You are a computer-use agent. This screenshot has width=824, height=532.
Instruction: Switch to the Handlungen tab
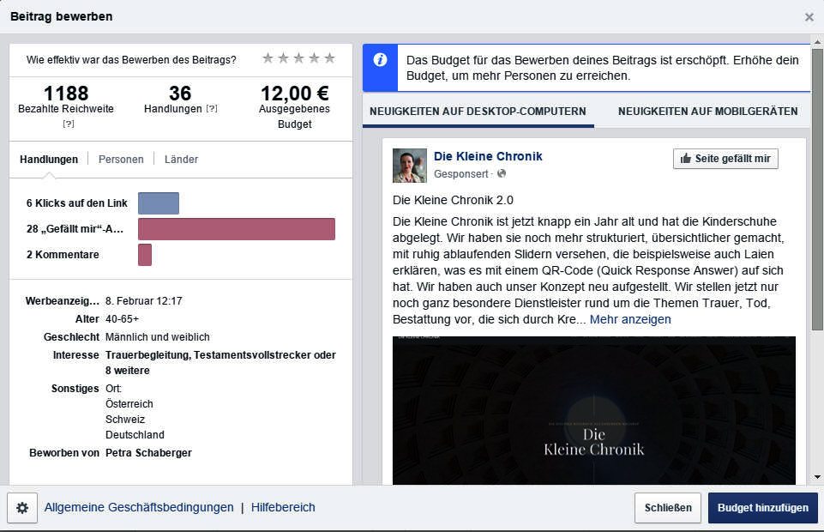(x=49, y=160)
